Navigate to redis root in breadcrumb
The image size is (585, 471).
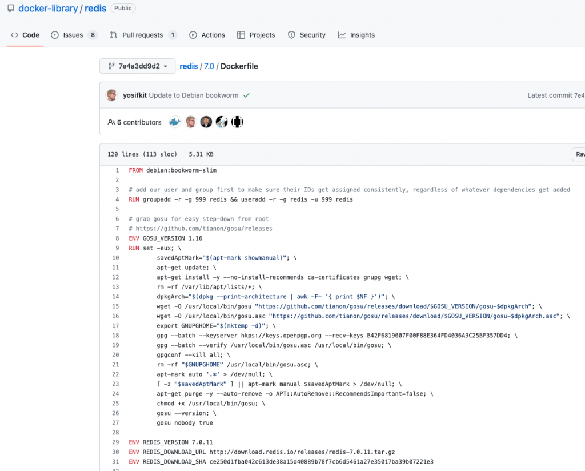pos(189,66)
